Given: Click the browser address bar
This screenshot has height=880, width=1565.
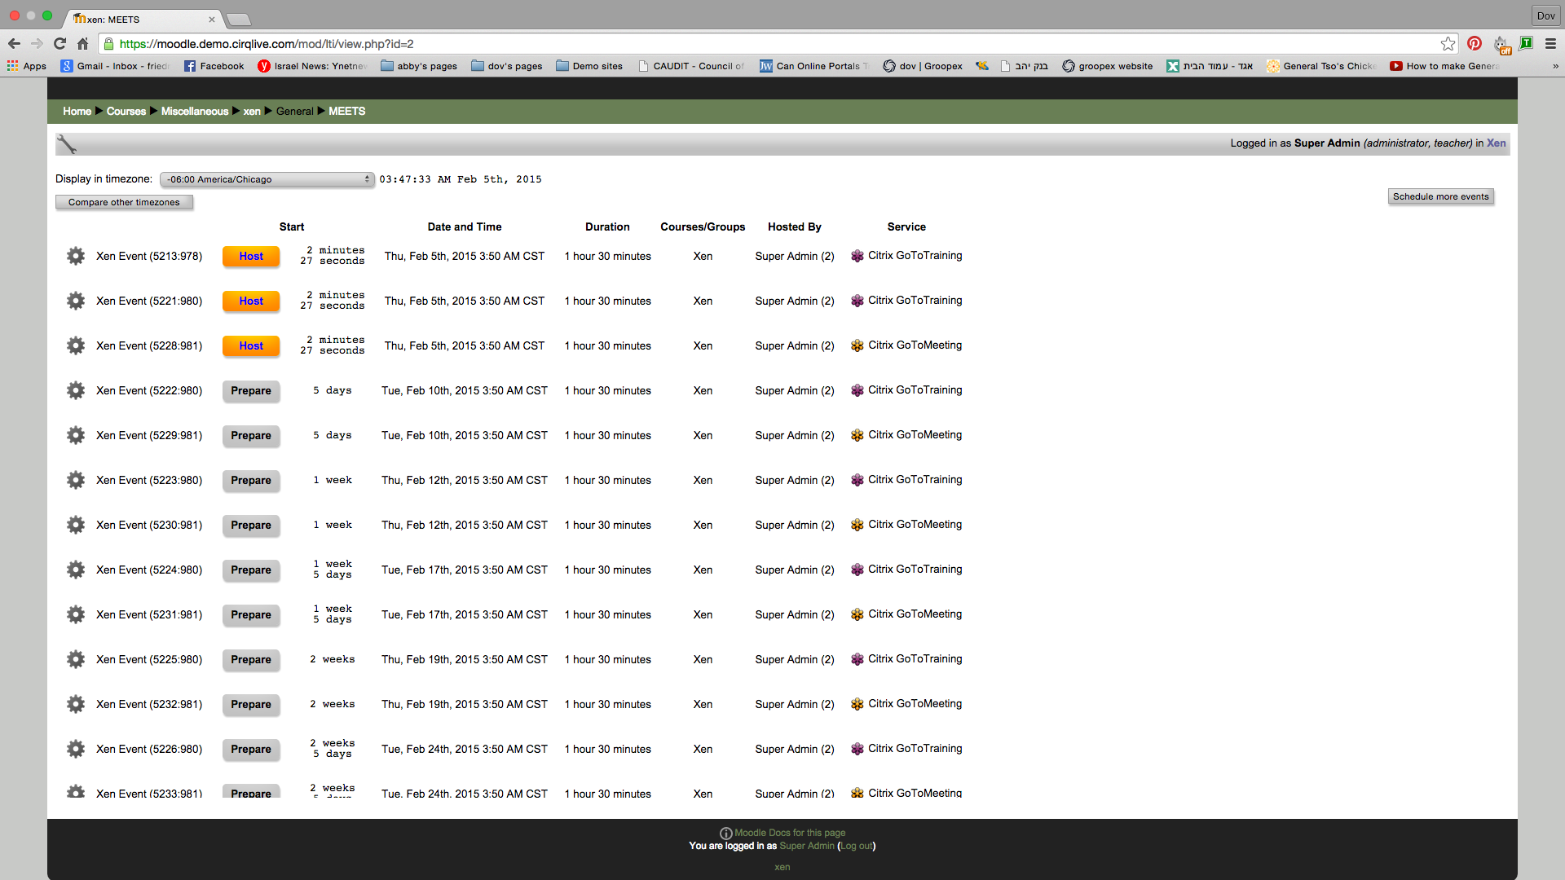Looking at the screenshot, I should click(734, 44).
